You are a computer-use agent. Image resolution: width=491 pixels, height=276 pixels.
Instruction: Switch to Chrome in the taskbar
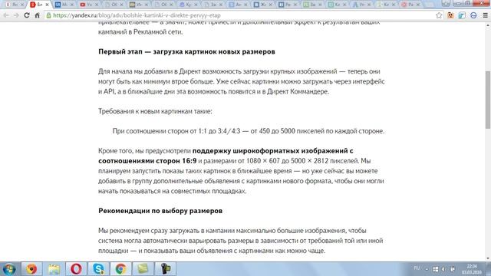coord(120,269)
